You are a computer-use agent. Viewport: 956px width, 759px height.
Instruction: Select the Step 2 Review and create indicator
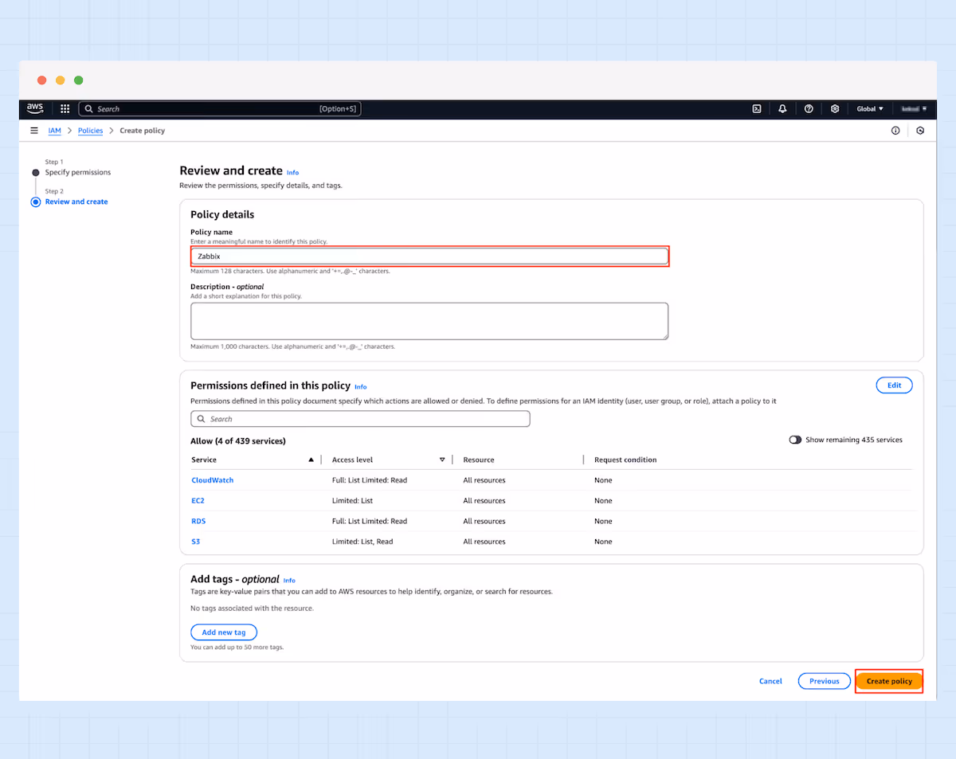(x=36, y=202)
